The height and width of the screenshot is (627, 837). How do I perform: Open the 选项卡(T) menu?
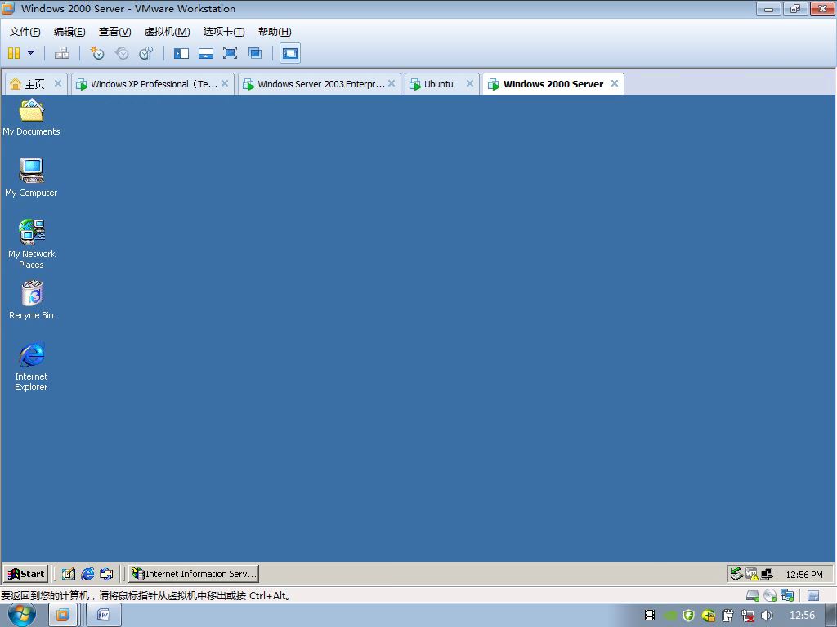pyautogui.click(x=224, y=32)
